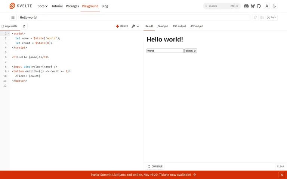
Task: Click the closing </script> code line
Action: click(19, 47)
